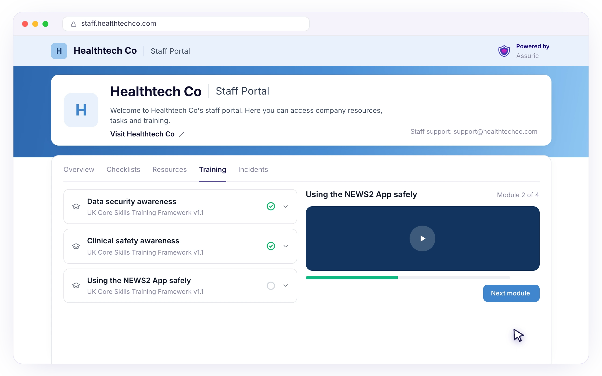Click the staff.healthtechco.com address bar
The image size is (602, 376).
[x=186, y=24]
